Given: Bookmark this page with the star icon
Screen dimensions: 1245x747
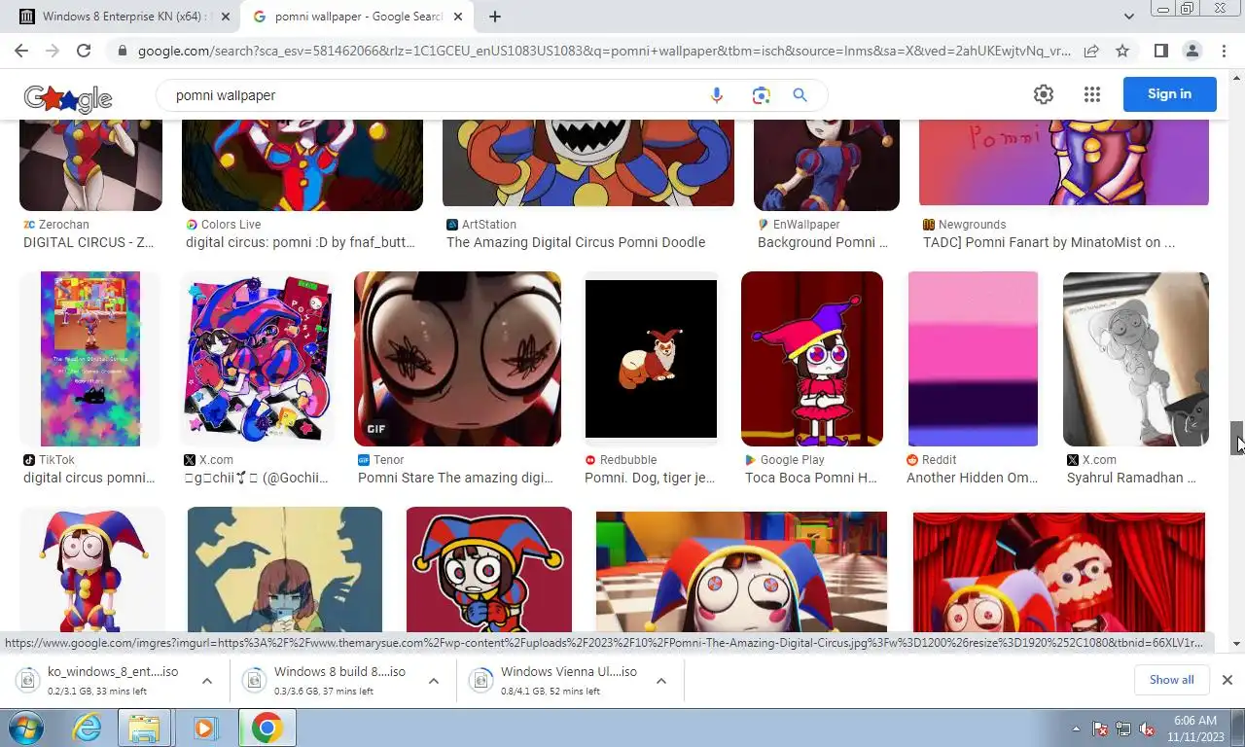Looking at the screenshot, I should pyautogui.click(x=1122, y=51).
